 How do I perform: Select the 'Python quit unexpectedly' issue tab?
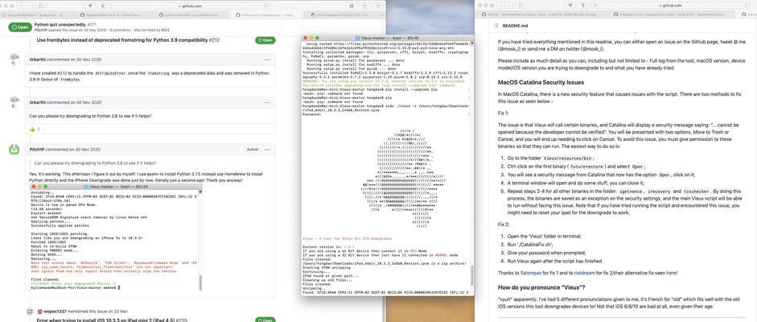(x=265, y=15)
